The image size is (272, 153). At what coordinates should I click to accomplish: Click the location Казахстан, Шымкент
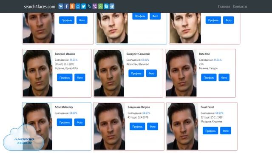click(138, 64)
